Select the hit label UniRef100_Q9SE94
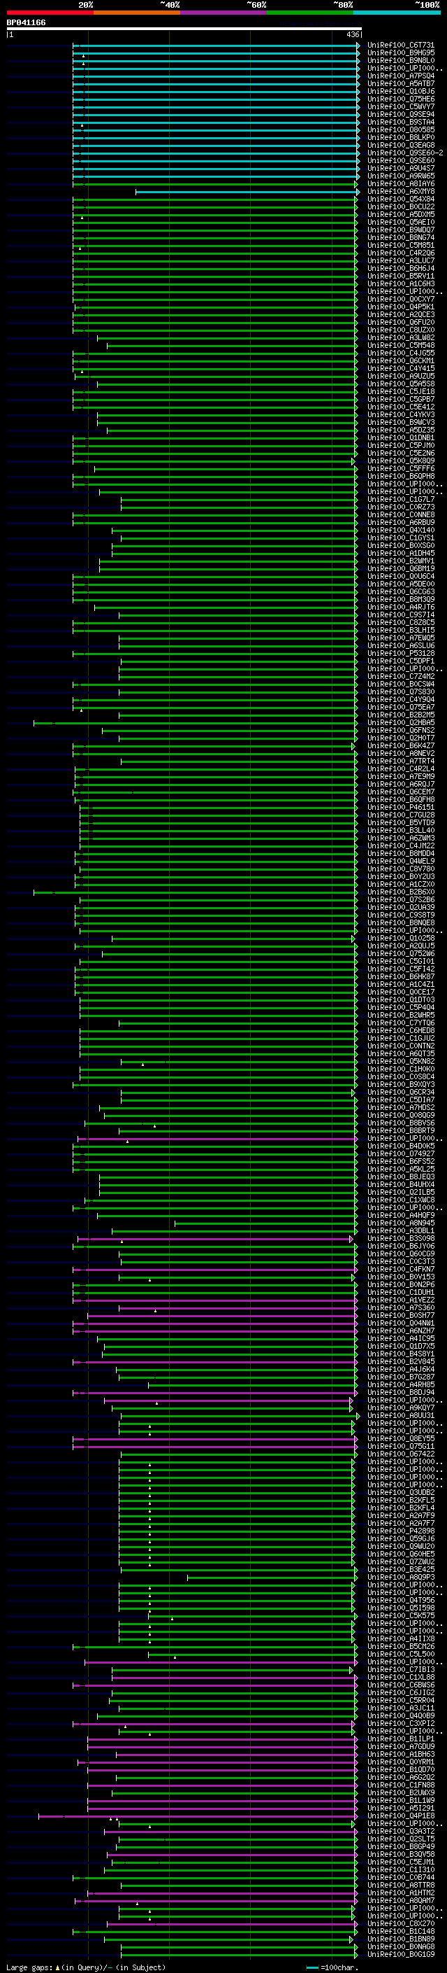The height and width of the screenshot is (1973, 447). click(x=400, y=115)
